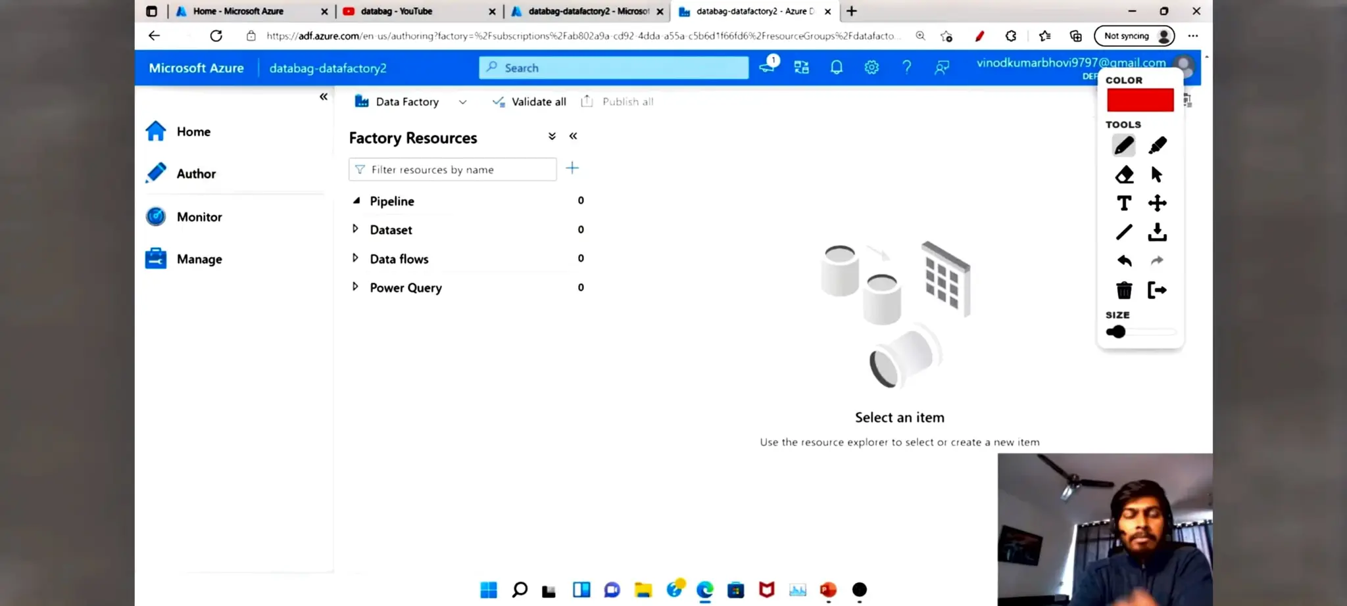Viewport: 1347px width, 606px height.
Task: Clear drawing with trash can icon
Action: 1124,290
